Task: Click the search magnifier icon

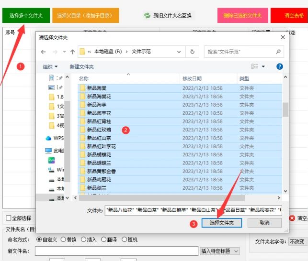Action: [278, 52]
